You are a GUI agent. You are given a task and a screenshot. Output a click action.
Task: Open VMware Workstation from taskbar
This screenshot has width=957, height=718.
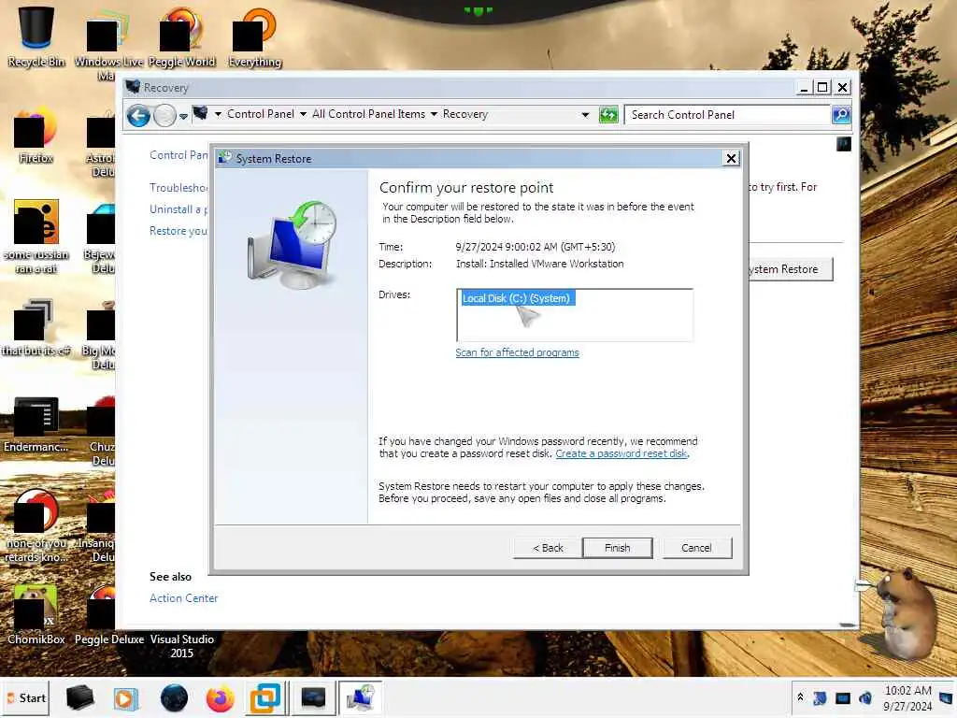[265, 698]
